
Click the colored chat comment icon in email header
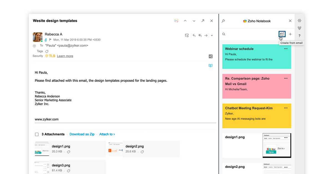pyautogui.click(x=176, y=21)
